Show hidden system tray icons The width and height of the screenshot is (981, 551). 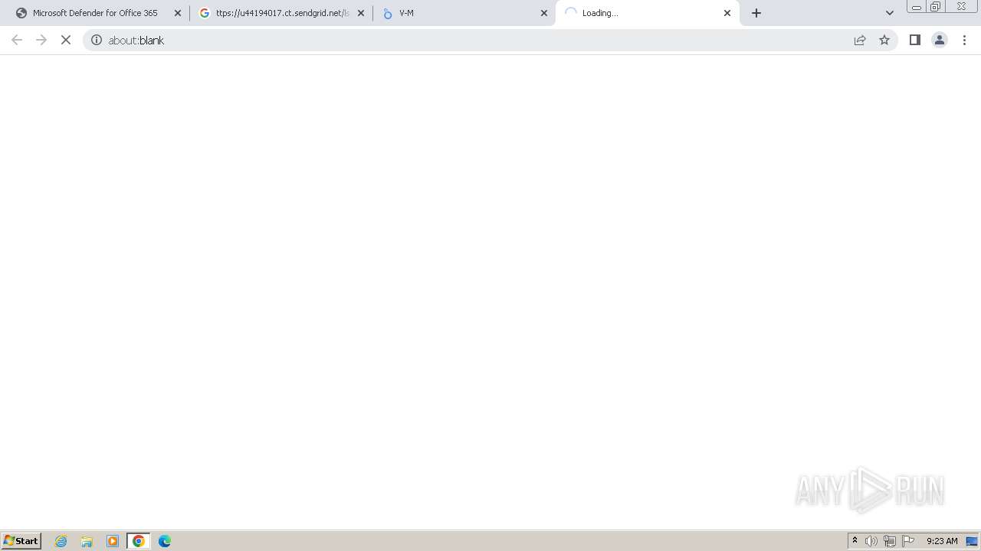point(855,541)
